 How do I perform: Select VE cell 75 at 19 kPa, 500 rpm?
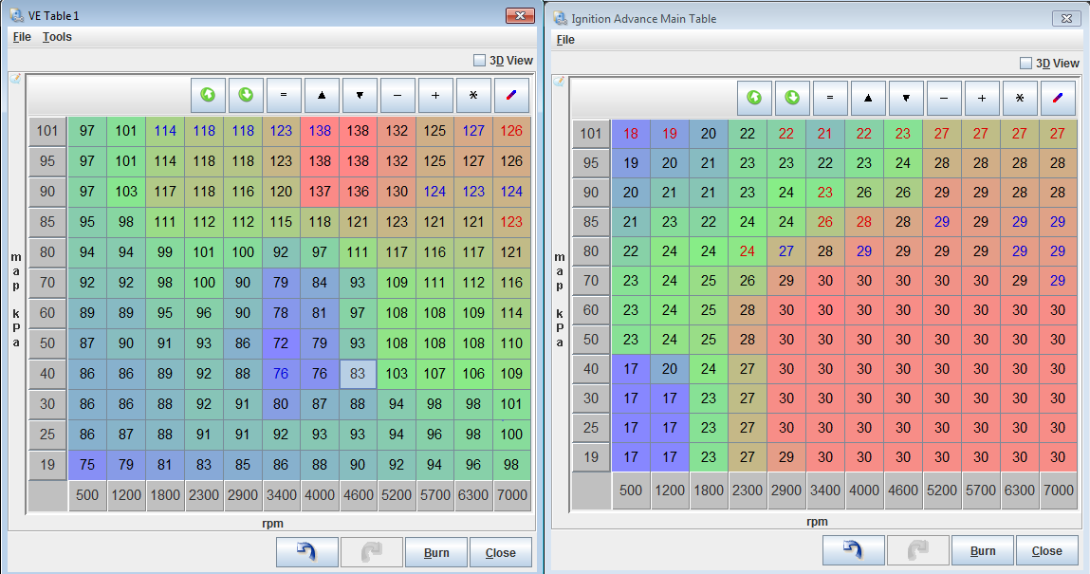coord(87,465)
